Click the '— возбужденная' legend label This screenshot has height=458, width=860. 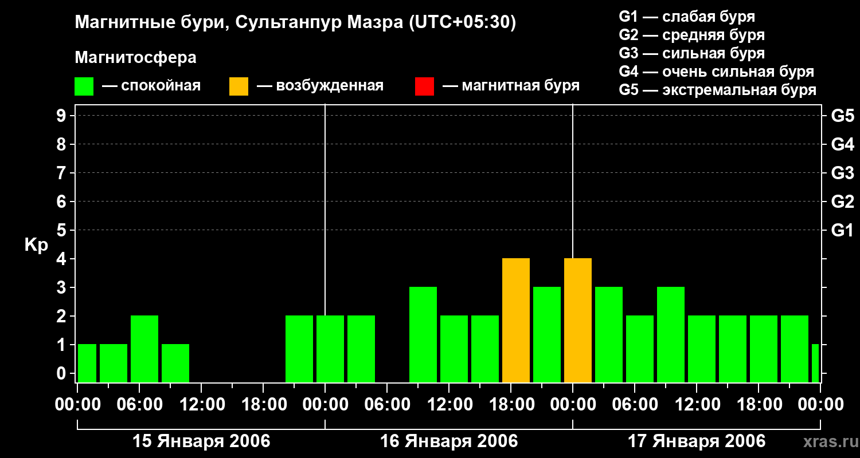pyautogui.click(x=320, y=86)
